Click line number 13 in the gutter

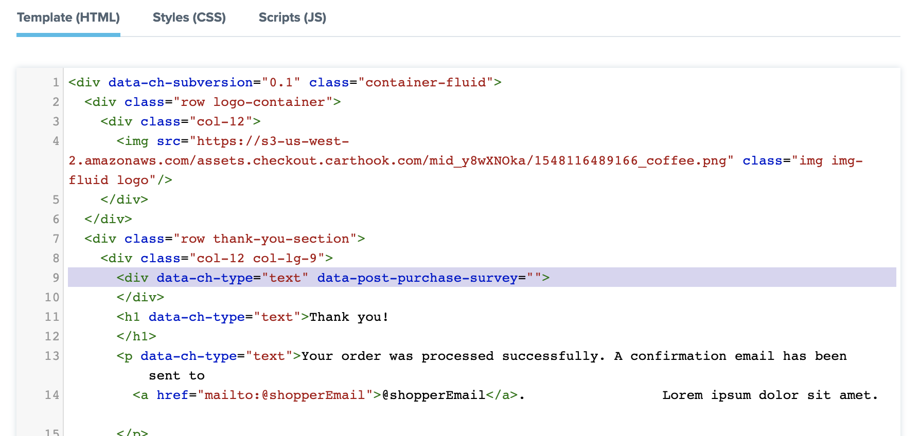[52, 356]
